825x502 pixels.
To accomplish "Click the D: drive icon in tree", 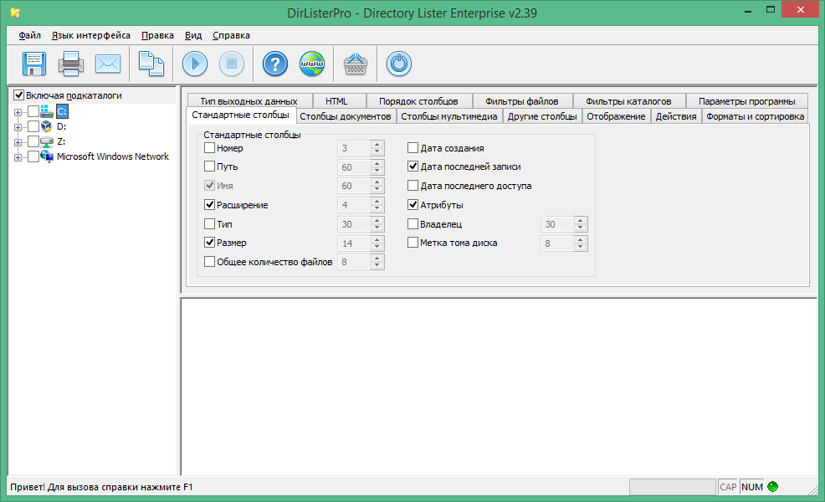I will [46, 126].
